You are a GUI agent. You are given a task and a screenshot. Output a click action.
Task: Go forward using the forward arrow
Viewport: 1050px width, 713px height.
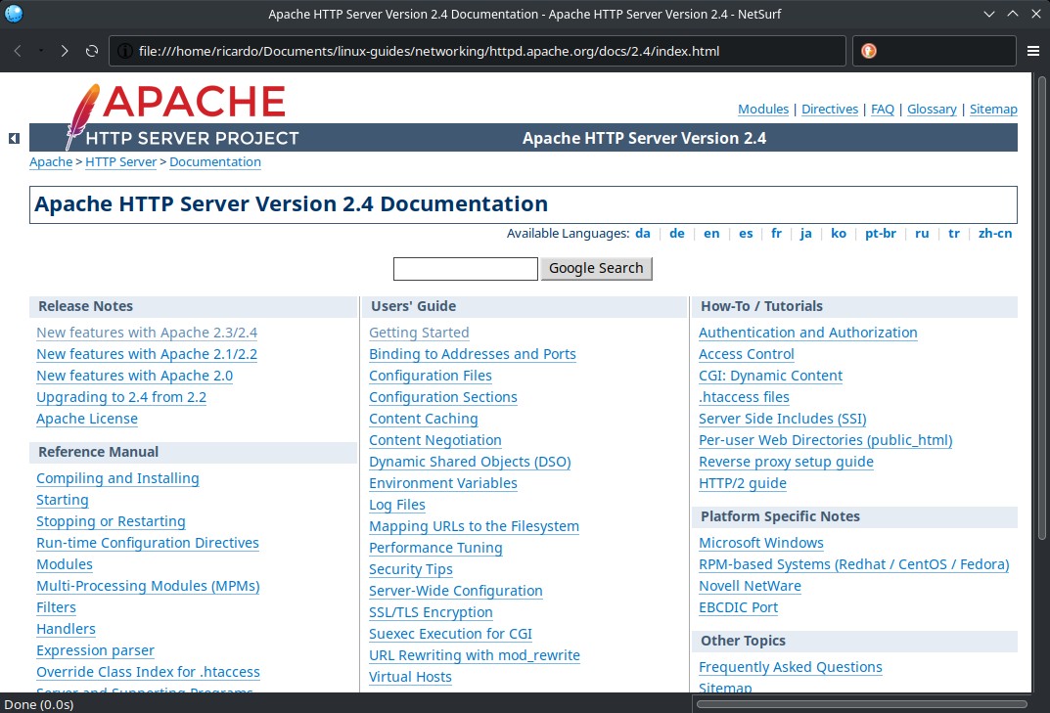(x=65, y=51)
